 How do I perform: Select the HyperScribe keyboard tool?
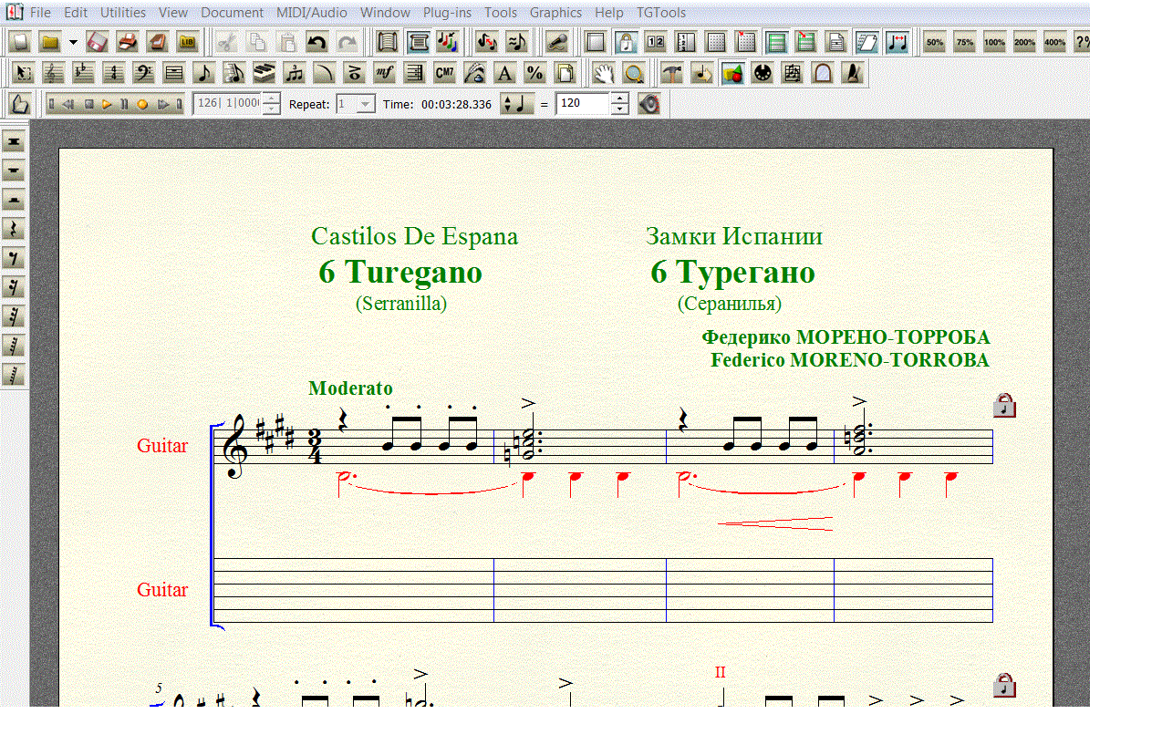[264, 73]
